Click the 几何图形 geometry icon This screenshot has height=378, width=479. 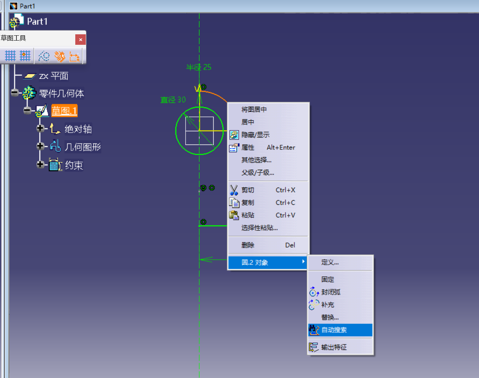pos(55,146)
